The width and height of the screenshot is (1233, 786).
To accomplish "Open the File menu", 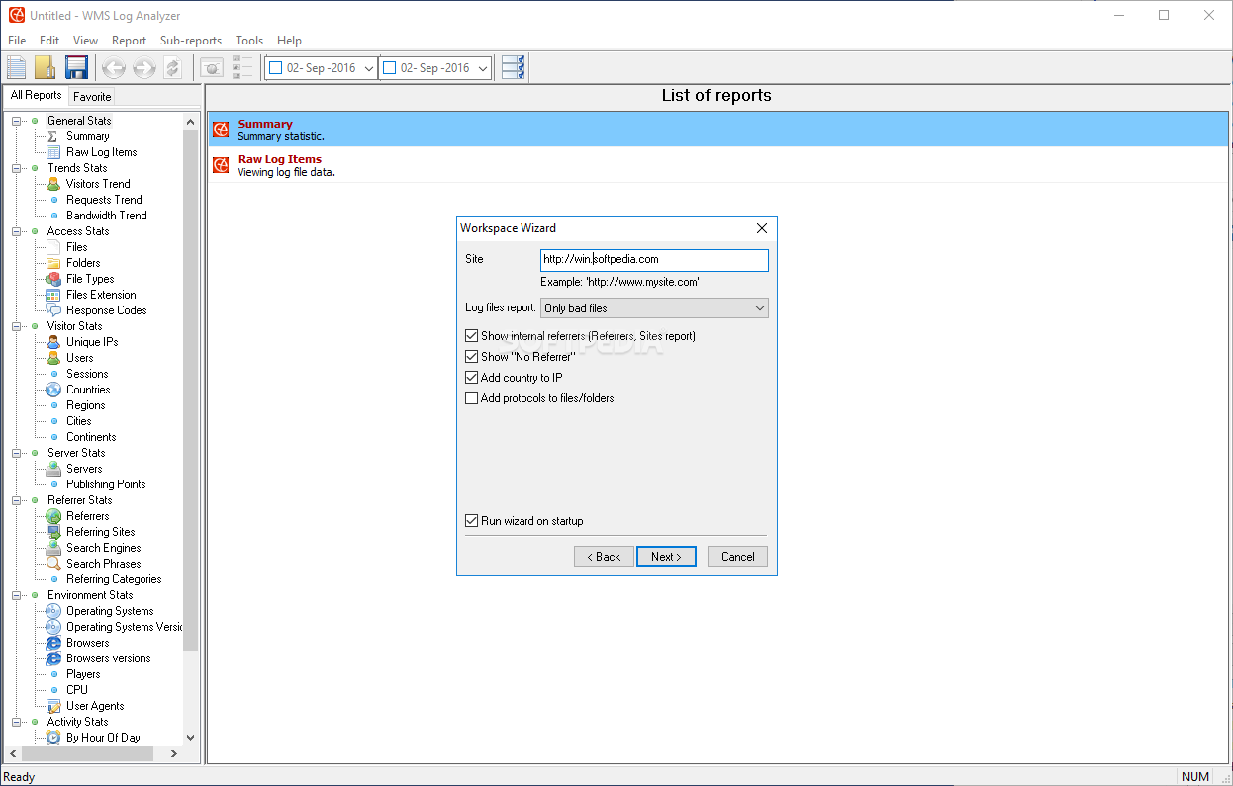I will [17, 41].
